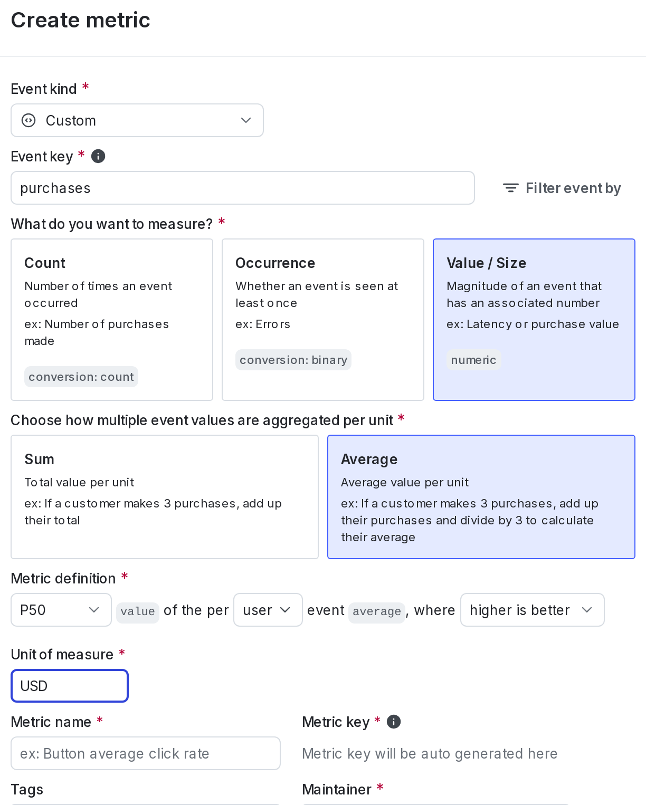Click the chevron on the Event kind dropdown
646x805 pixels.
[245, 120]
